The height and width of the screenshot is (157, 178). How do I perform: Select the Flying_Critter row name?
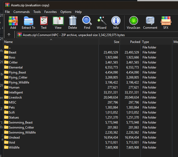(18, 77)
